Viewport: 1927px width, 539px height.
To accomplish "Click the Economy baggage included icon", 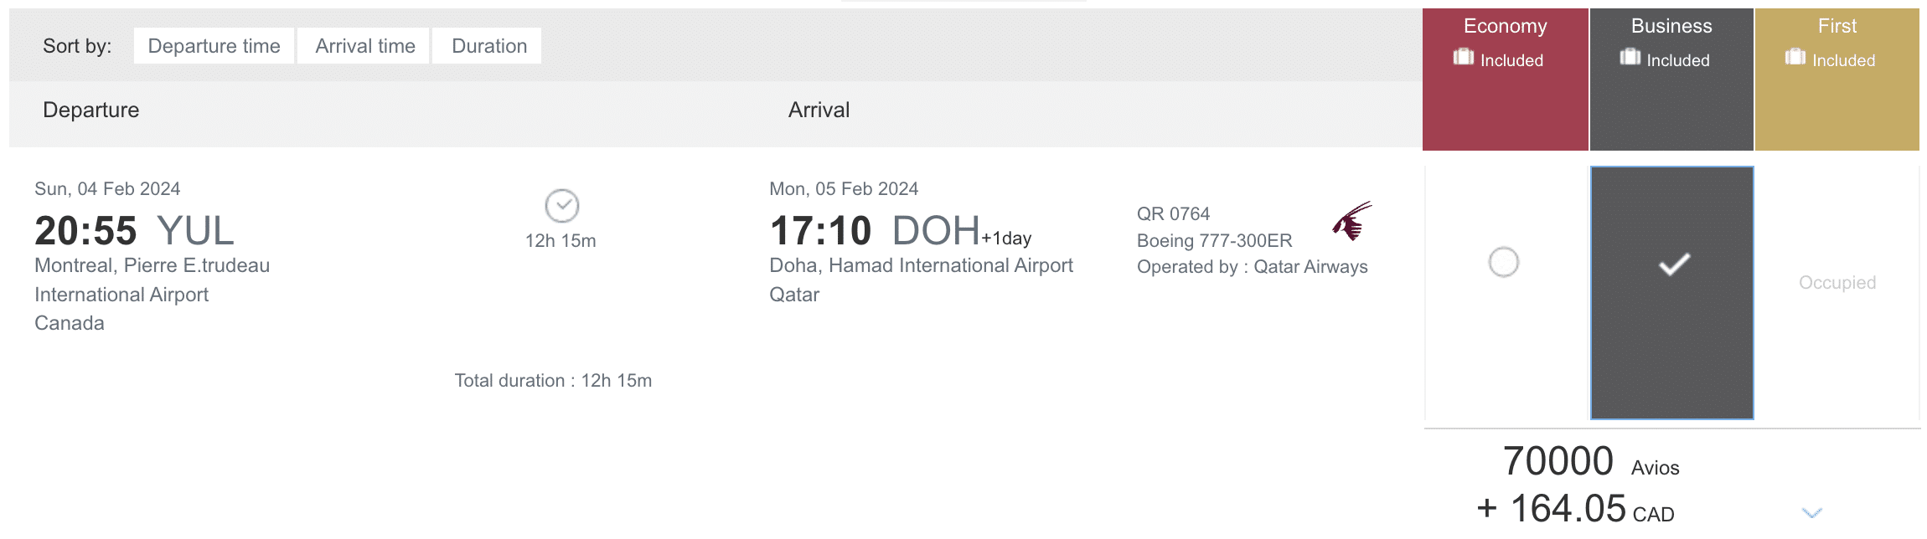I will pyautogui.click(x=1463, y=57).
